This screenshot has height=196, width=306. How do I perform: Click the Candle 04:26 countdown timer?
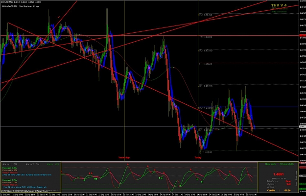(279, 190)
